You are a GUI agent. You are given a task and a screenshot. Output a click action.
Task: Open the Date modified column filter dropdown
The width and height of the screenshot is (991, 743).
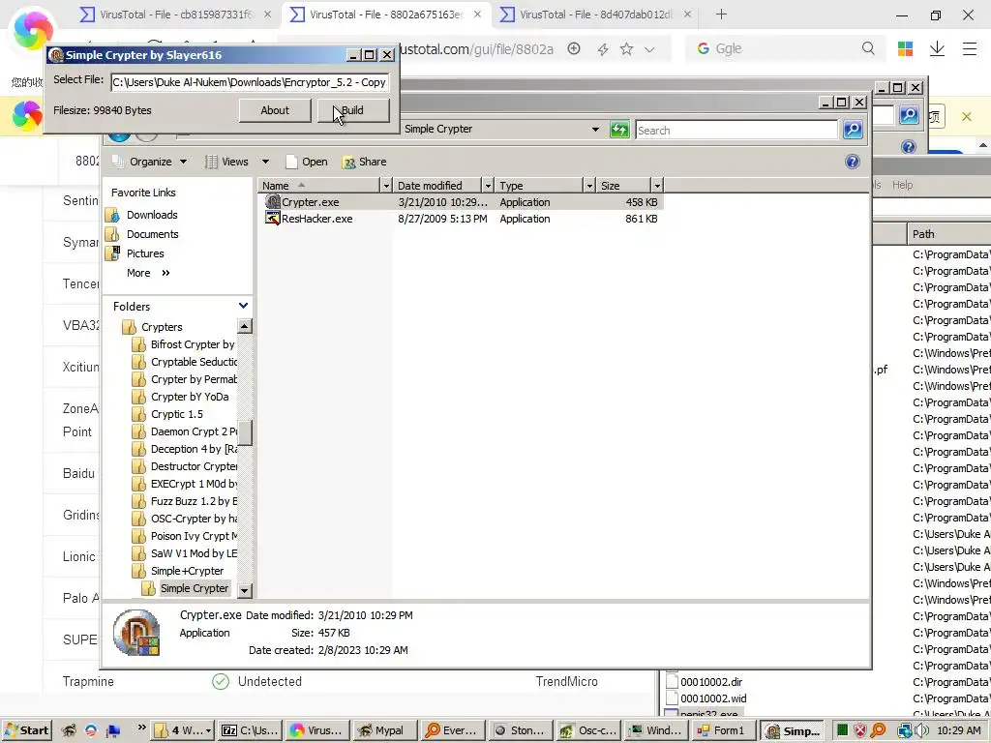pos(488,185)
